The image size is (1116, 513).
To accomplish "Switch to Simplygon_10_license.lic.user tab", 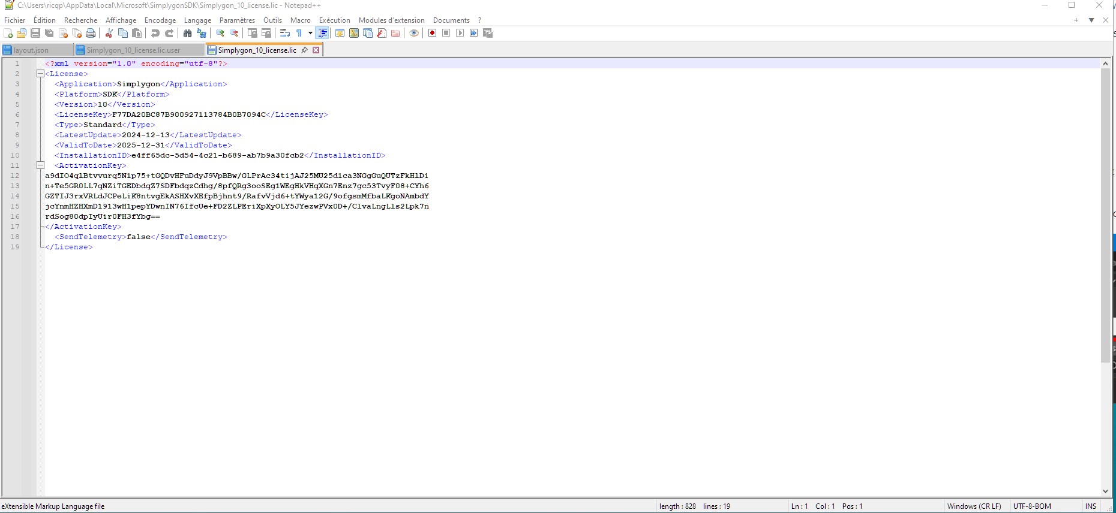I will pyautogui.click(x=139, y=50).
